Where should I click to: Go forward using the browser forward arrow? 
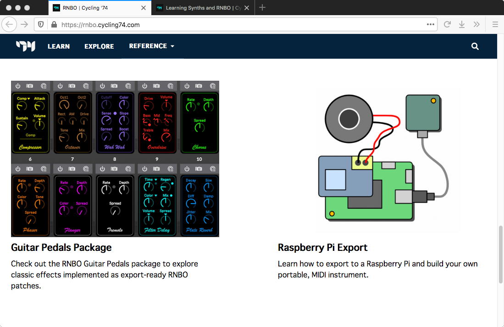24,24
